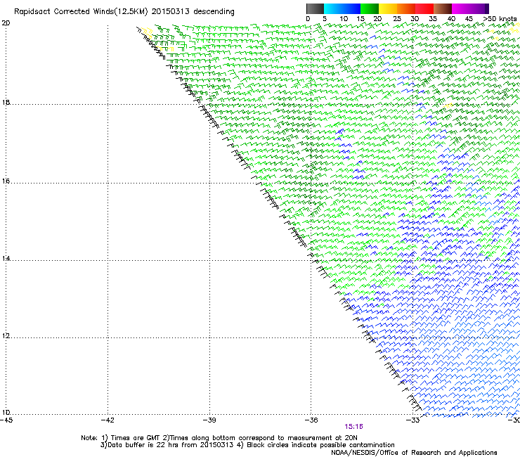
Task: Click the latitude label 10
Action: (x=6, y=413)
